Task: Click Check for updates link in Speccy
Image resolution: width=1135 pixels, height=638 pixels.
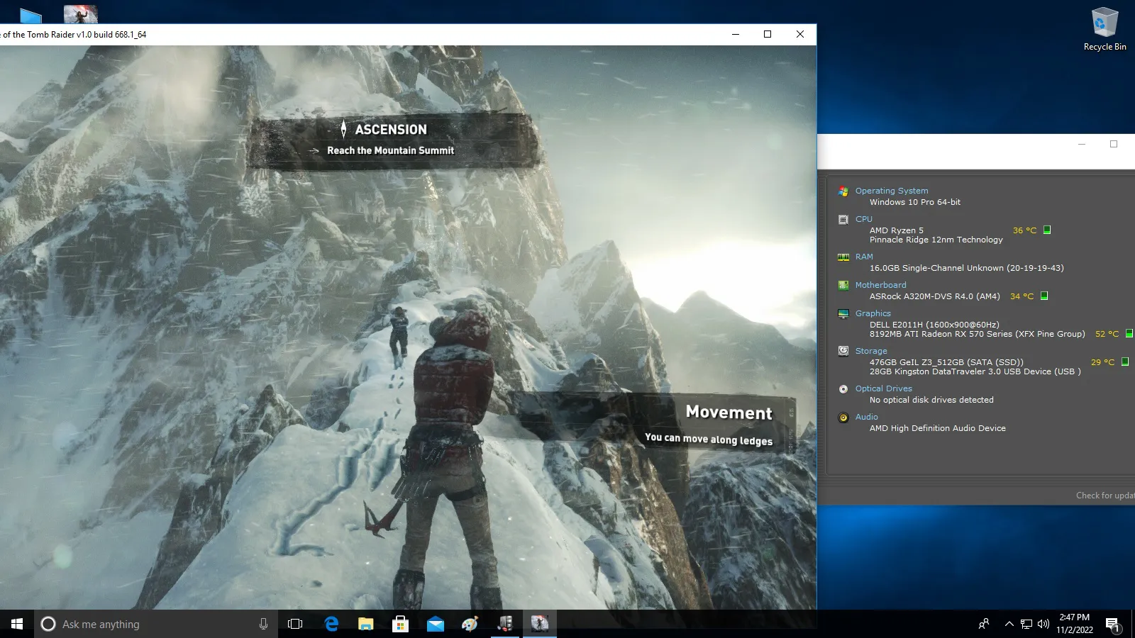Action: coord(1105,496)
